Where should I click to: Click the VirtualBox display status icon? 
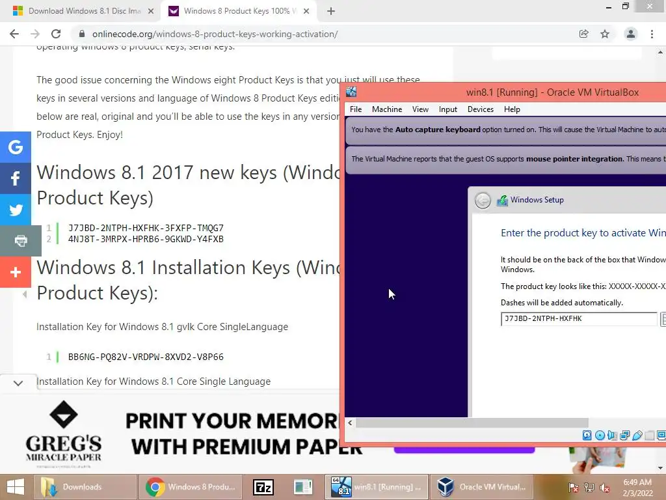click(x=661, y=435)
